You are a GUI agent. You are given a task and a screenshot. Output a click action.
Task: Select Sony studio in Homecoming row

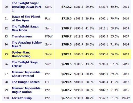pyautogui.click(x=48, y=54)
